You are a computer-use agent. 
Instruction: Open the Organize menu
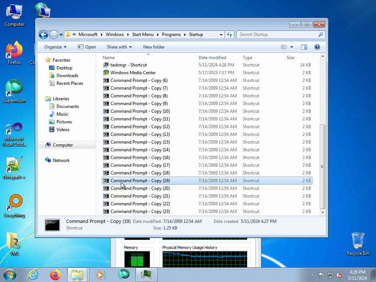click(x=55, y=47)
